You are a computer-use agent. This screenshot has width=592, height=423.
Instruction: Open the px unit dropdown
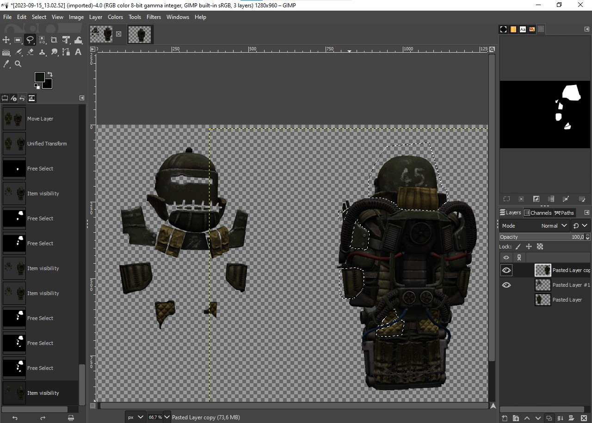coord(135,417)
